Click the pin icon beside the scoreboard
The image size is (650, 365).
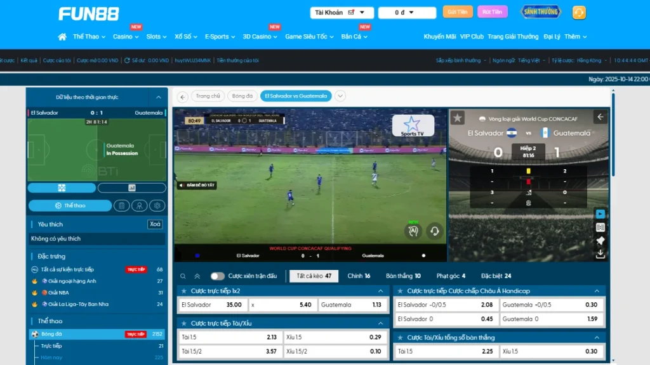point(600,241)
